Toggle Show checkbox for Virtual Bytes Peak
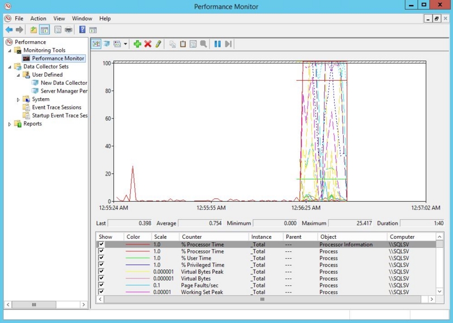 click(102, 272)
